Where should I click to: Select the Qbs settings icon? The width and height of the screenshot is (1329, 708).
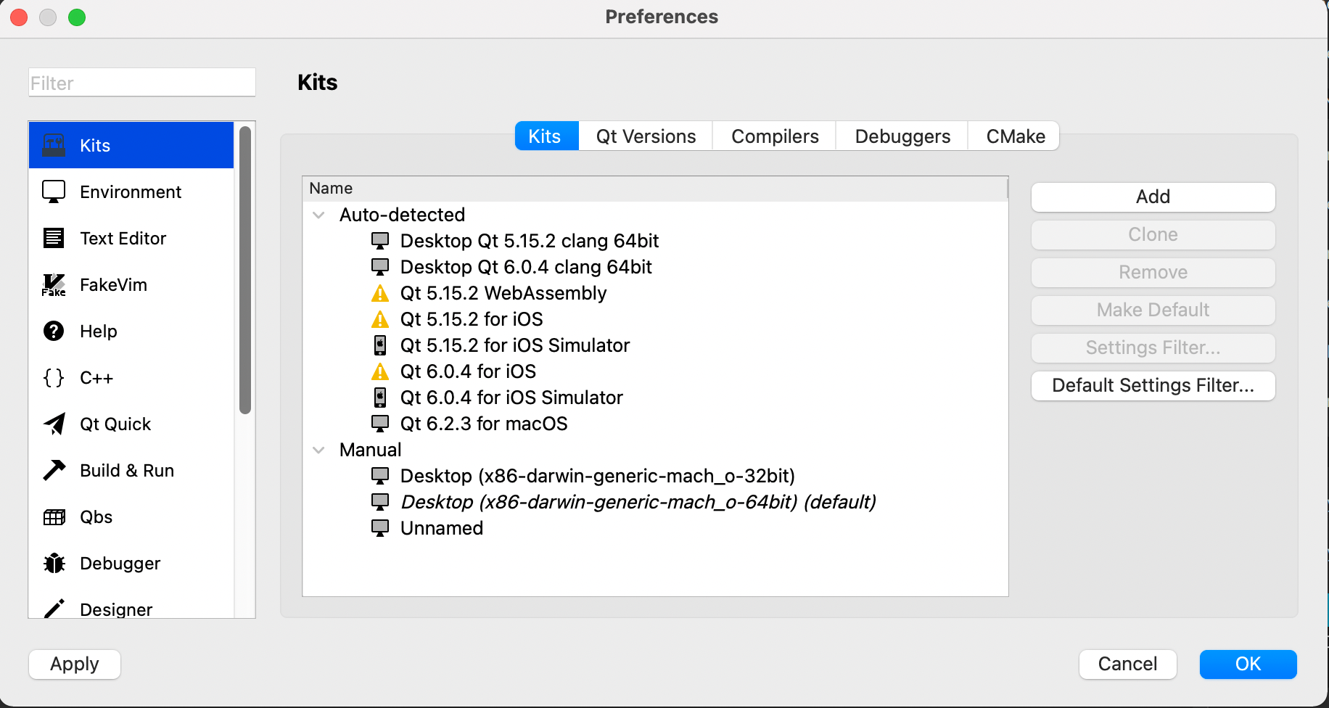(x=53, y=516)
